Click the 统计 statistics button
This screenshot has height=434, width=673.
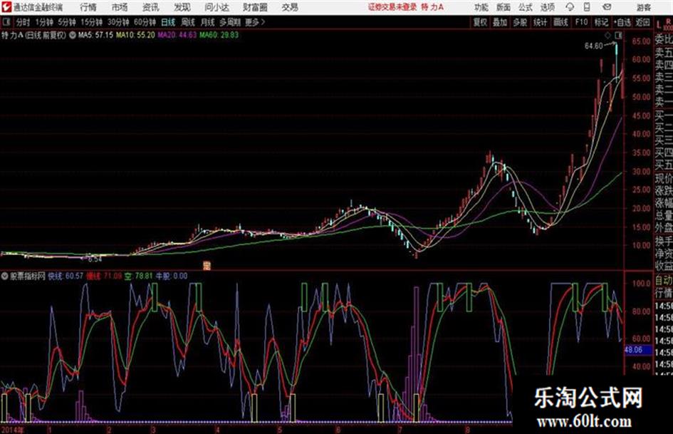540,22
